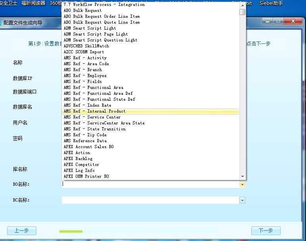Minimize the wizard window
Viewport: 306px width, 241px height.
268,21
